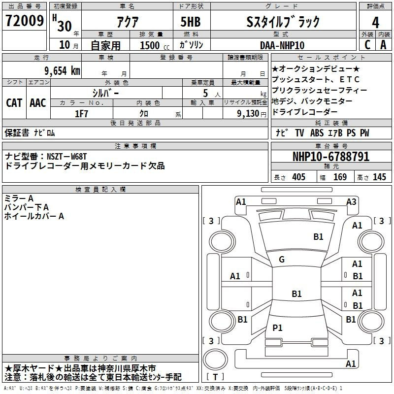Click the chassis number NHP10-6788791
394x394 pixels.
pyautogui.click(x=330, y=157)
